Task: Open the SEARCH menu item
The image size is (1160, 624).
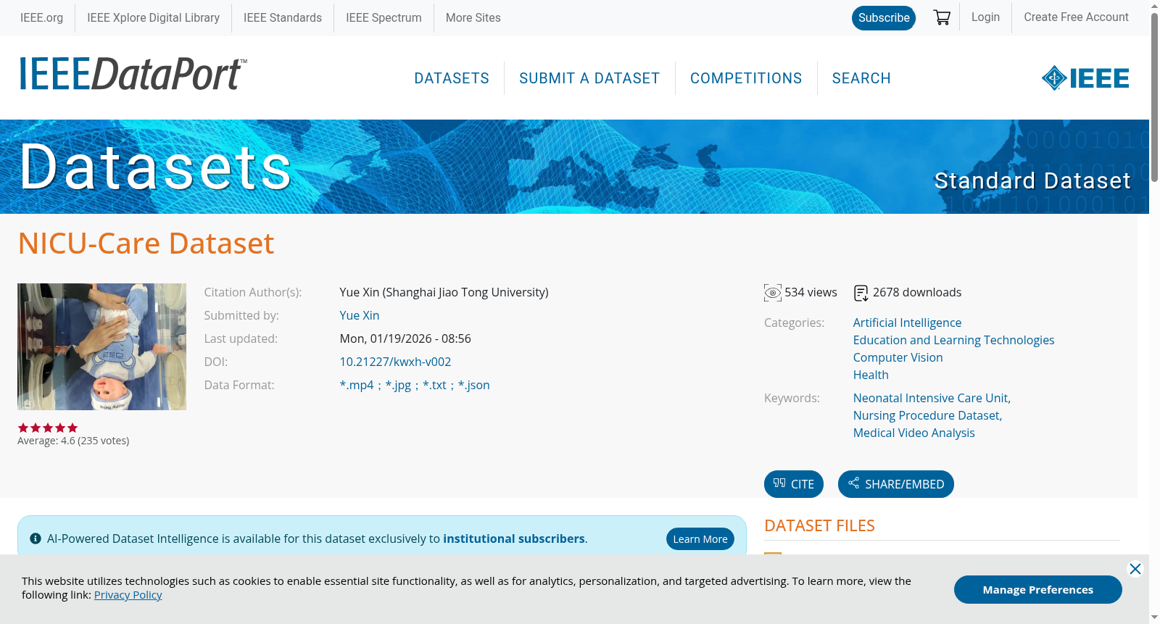Action: (861, 78)
